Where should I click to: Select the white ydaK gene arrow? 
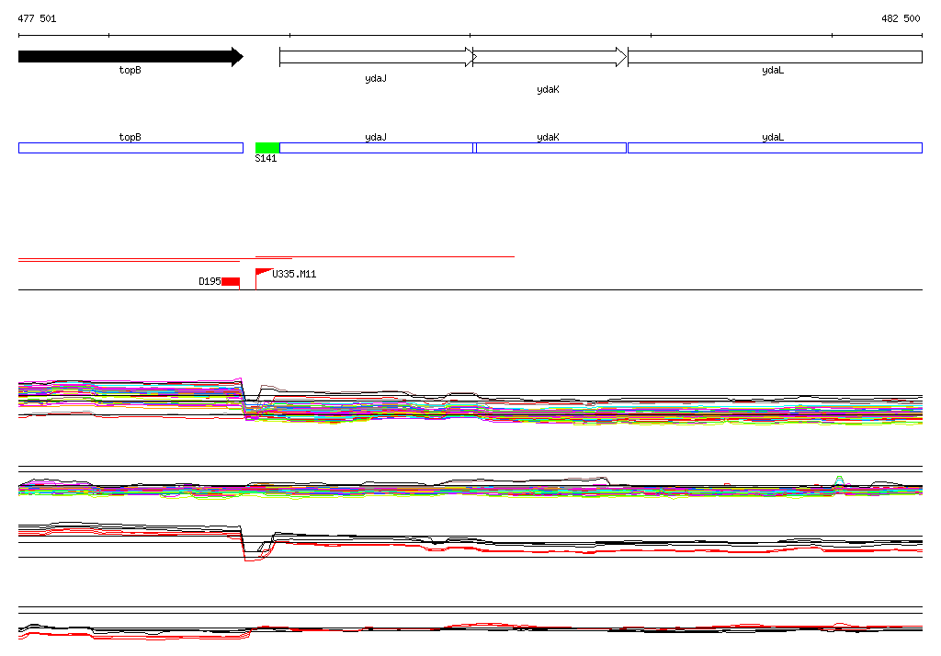tap(550, 57)
